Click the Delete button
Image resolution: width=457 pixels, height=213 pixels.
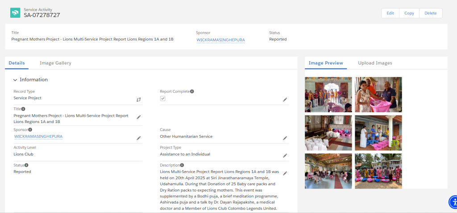[x=431, y=13]
